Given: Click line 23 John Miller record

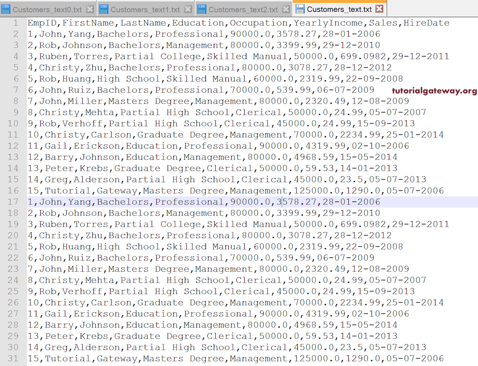Looking at the screenshot, I should (218, 269).
